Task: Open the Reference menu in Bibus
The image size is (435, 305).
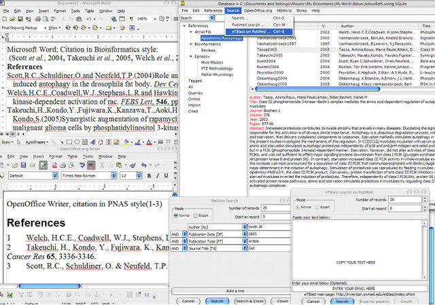Action: pos(213,11)
